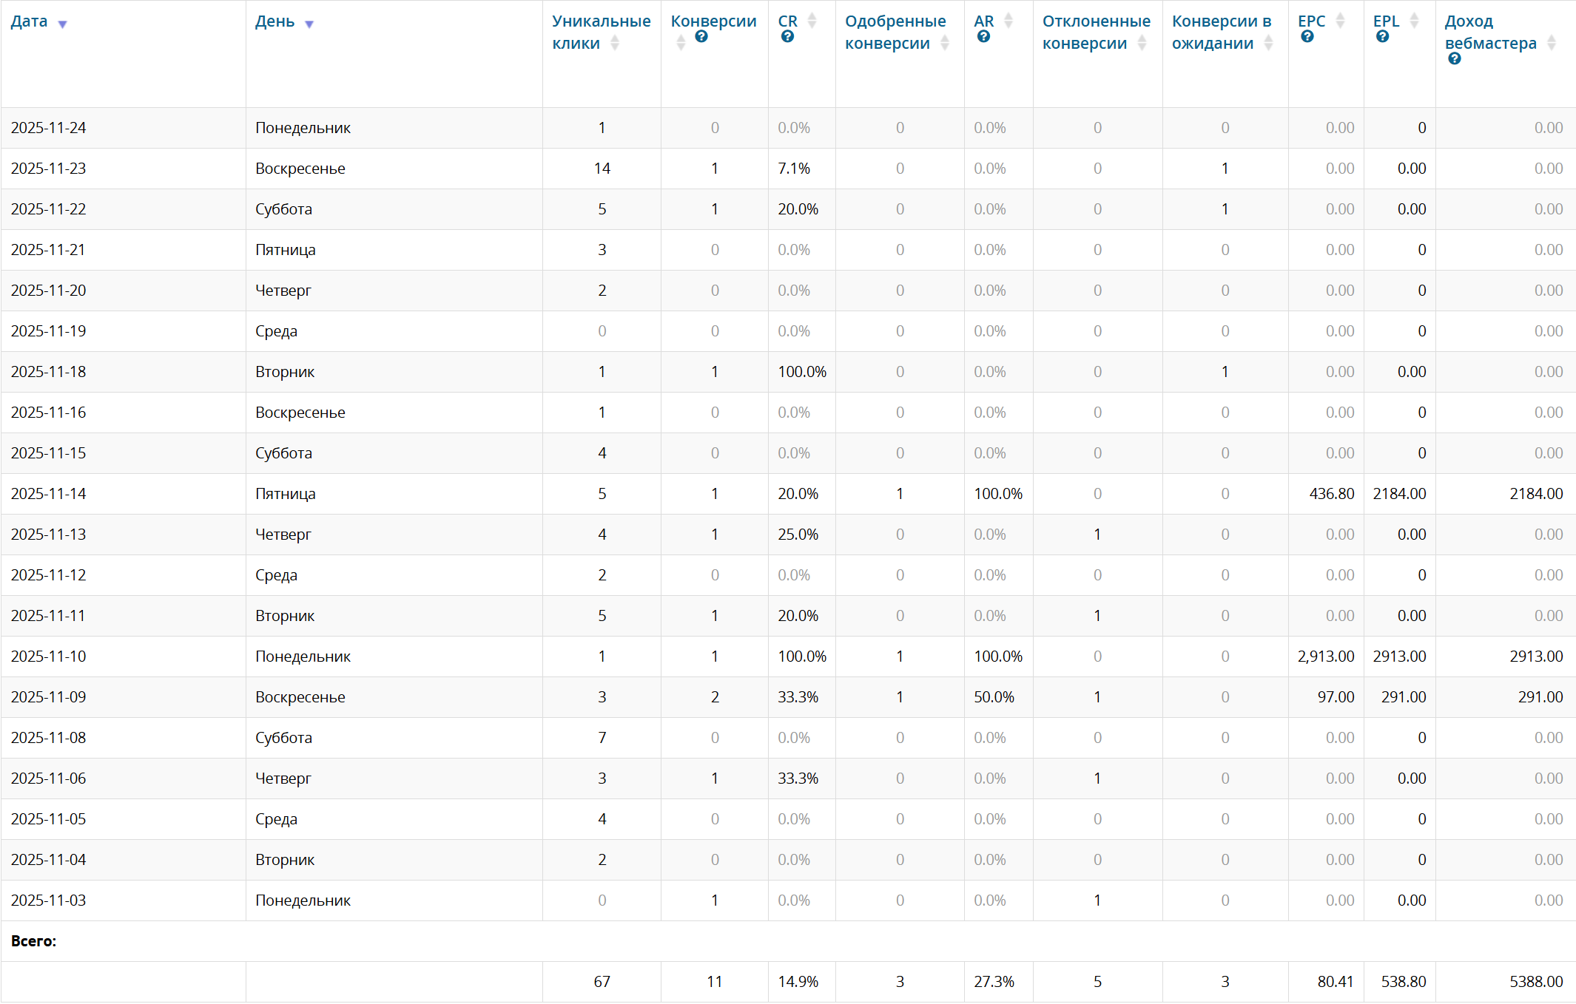Click the Отклоненные конверсии column header
The image size is (1576, 1004).
coord(1095,32)
